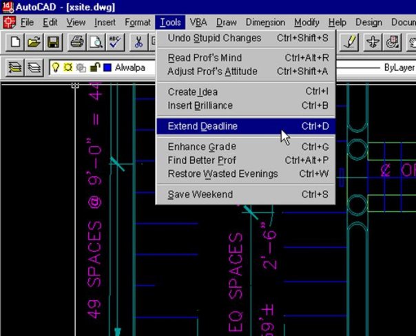This screenshot has width=416, height=336.
Task: Print the drawing using the printer icon
Action: [77, 43]
